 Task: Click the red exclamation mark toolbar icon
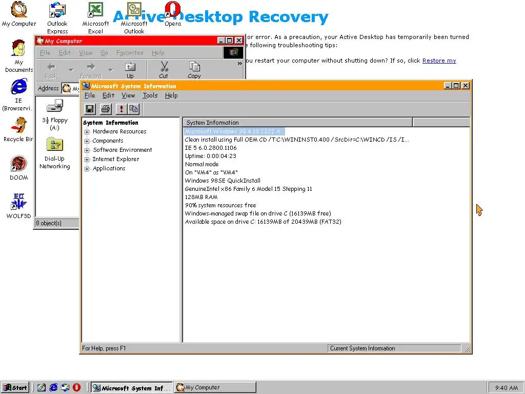[121, 109]
